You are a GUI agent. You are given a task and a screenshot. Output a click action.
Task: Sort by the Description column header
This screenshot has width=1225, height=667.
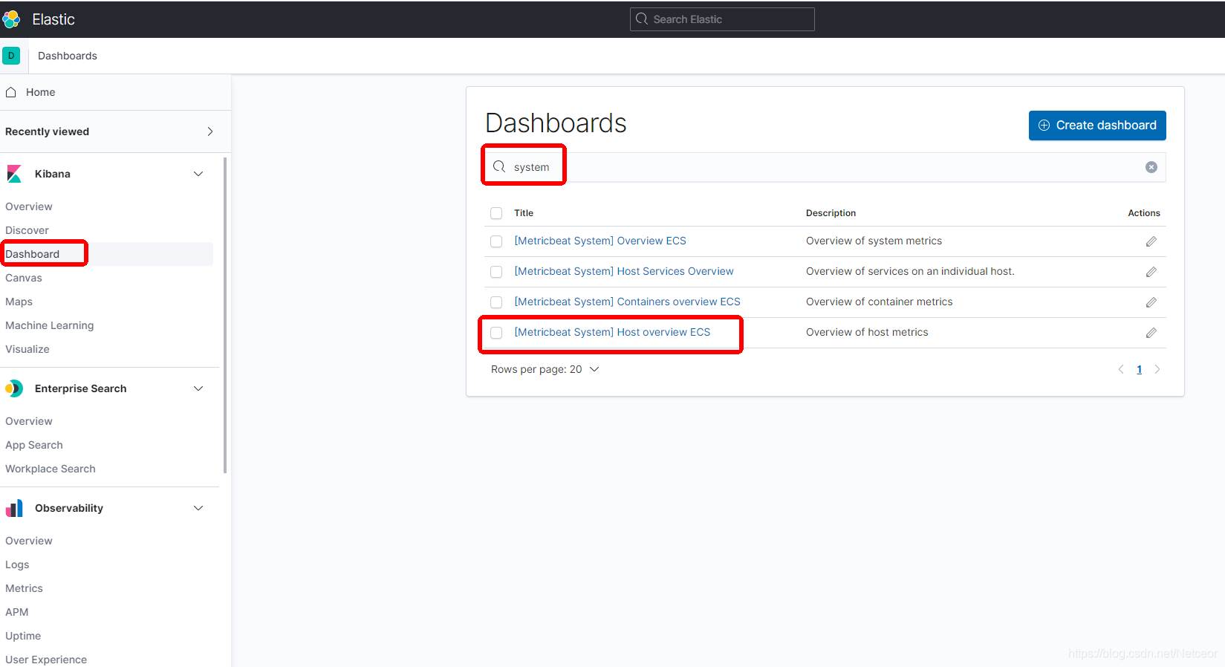pyautogui.click(x=831, y=213)
